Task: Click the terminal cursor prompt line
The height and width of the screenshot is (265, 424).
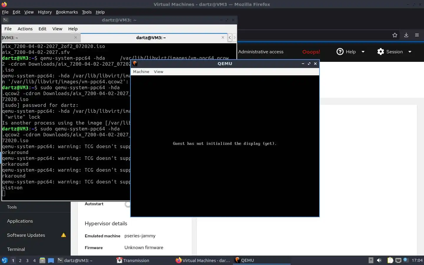Action: [4, 193]
